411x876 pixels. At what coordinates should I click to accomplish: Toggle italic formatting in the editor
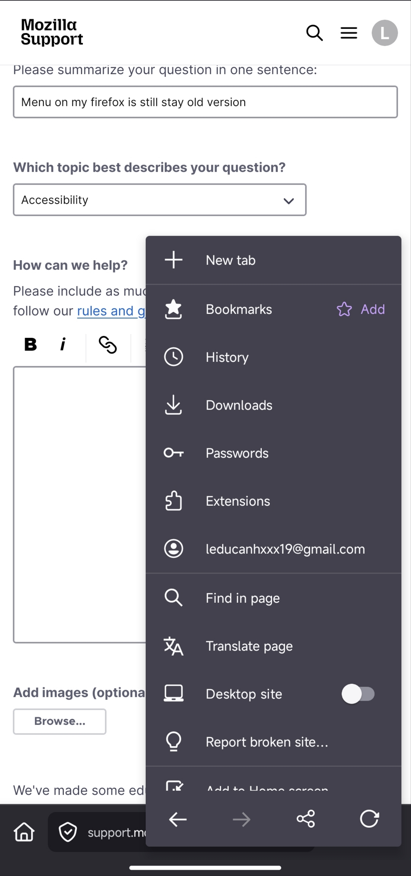(63, 344)
